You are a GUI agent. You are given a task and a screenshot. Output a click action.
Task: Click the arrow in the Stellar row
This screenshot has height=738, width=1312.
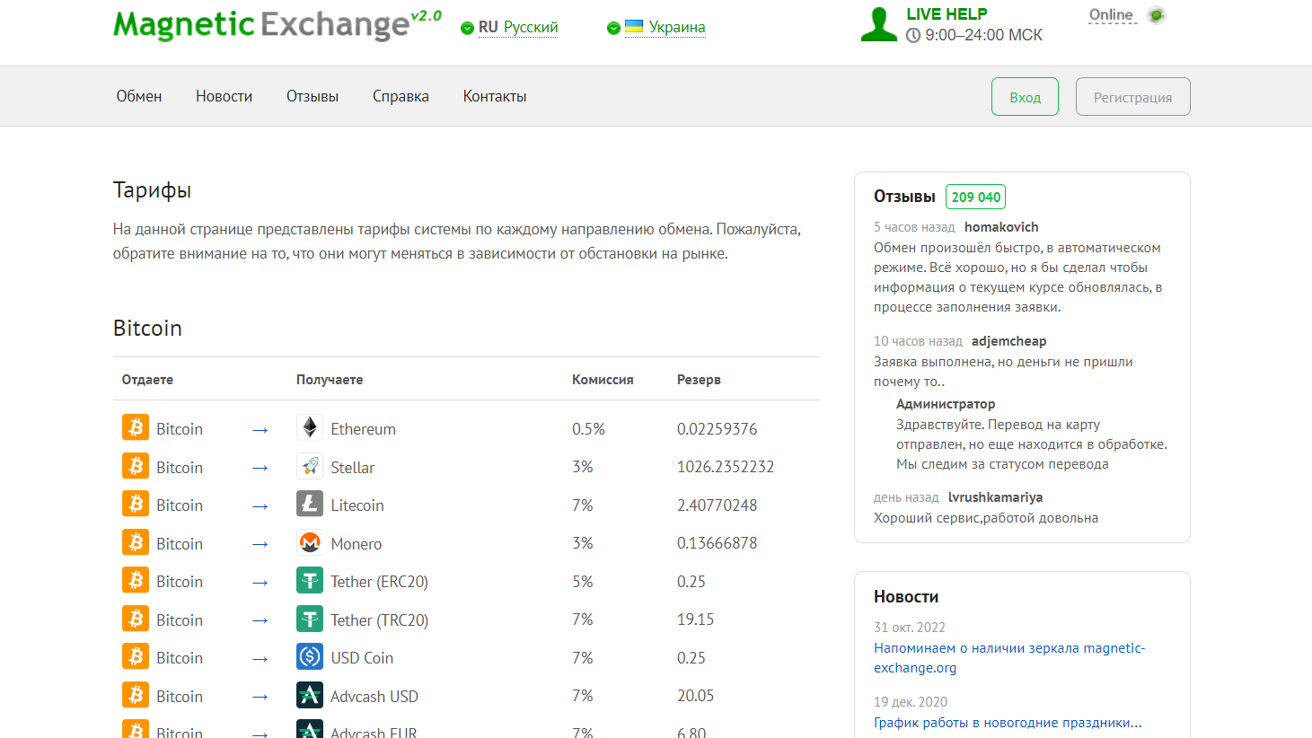[x=260, y=469]
